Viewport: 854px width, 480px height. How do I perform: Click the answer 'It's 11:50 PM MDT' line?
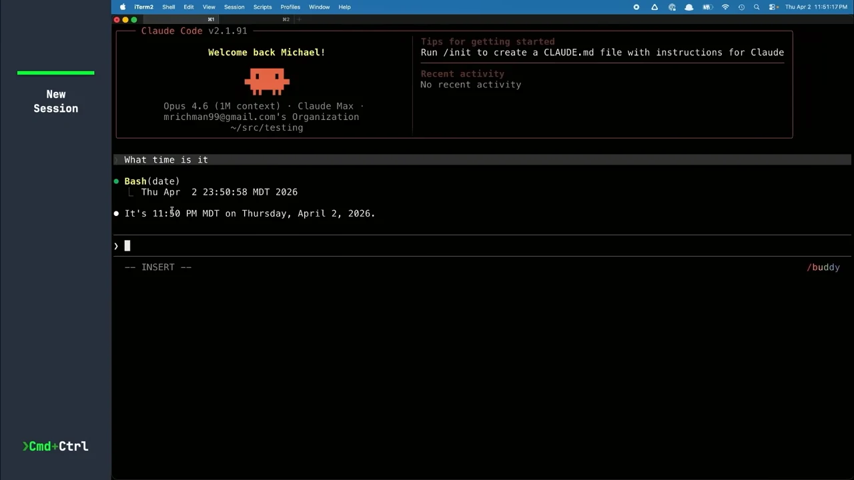pos(250,213)
